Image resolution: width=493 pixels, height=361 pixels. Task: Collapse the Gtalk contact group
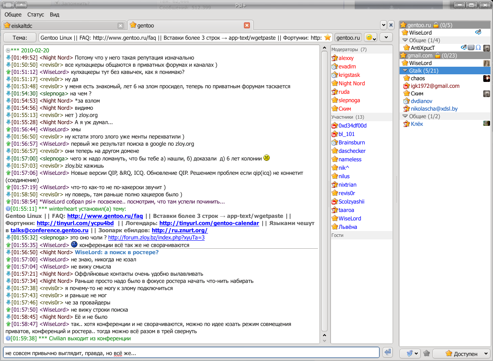(x=405, y=71)
